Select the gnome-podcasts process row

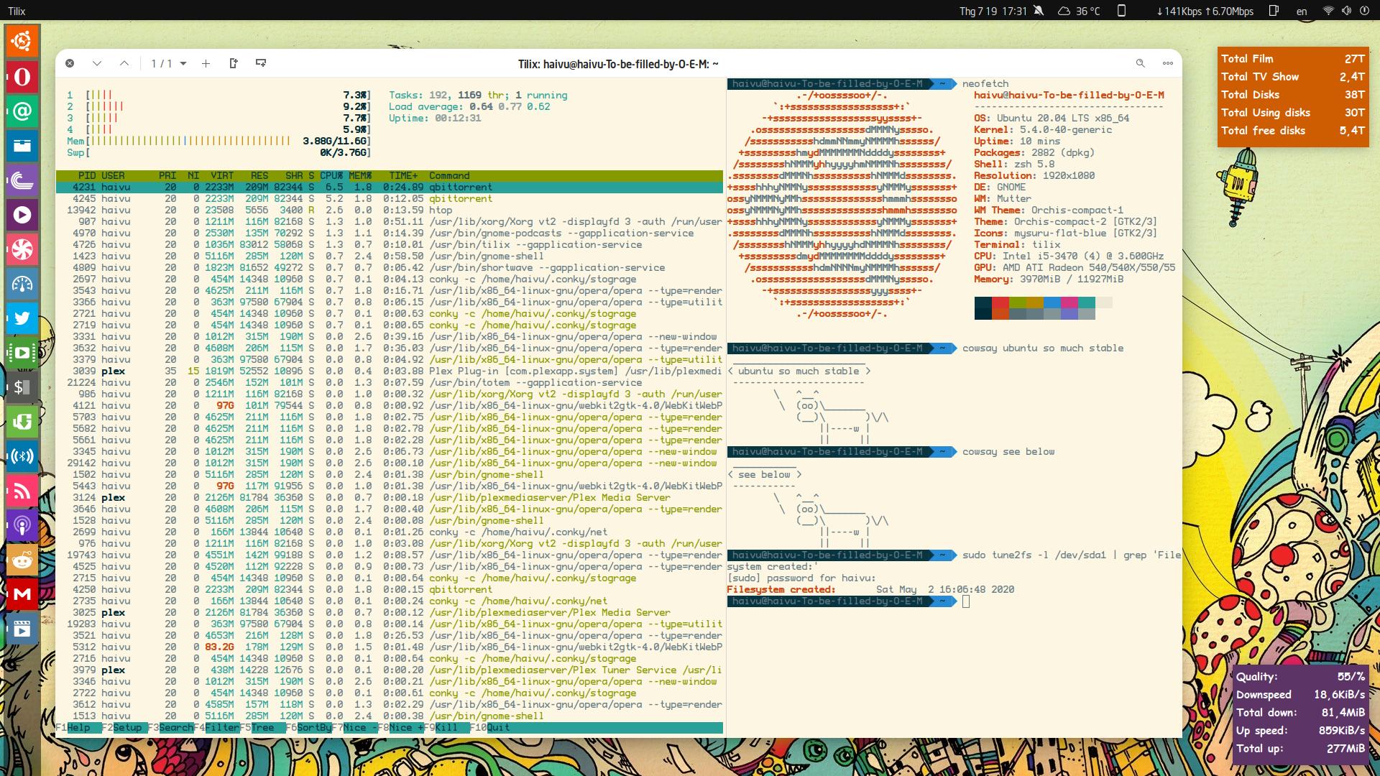point(390,233)
